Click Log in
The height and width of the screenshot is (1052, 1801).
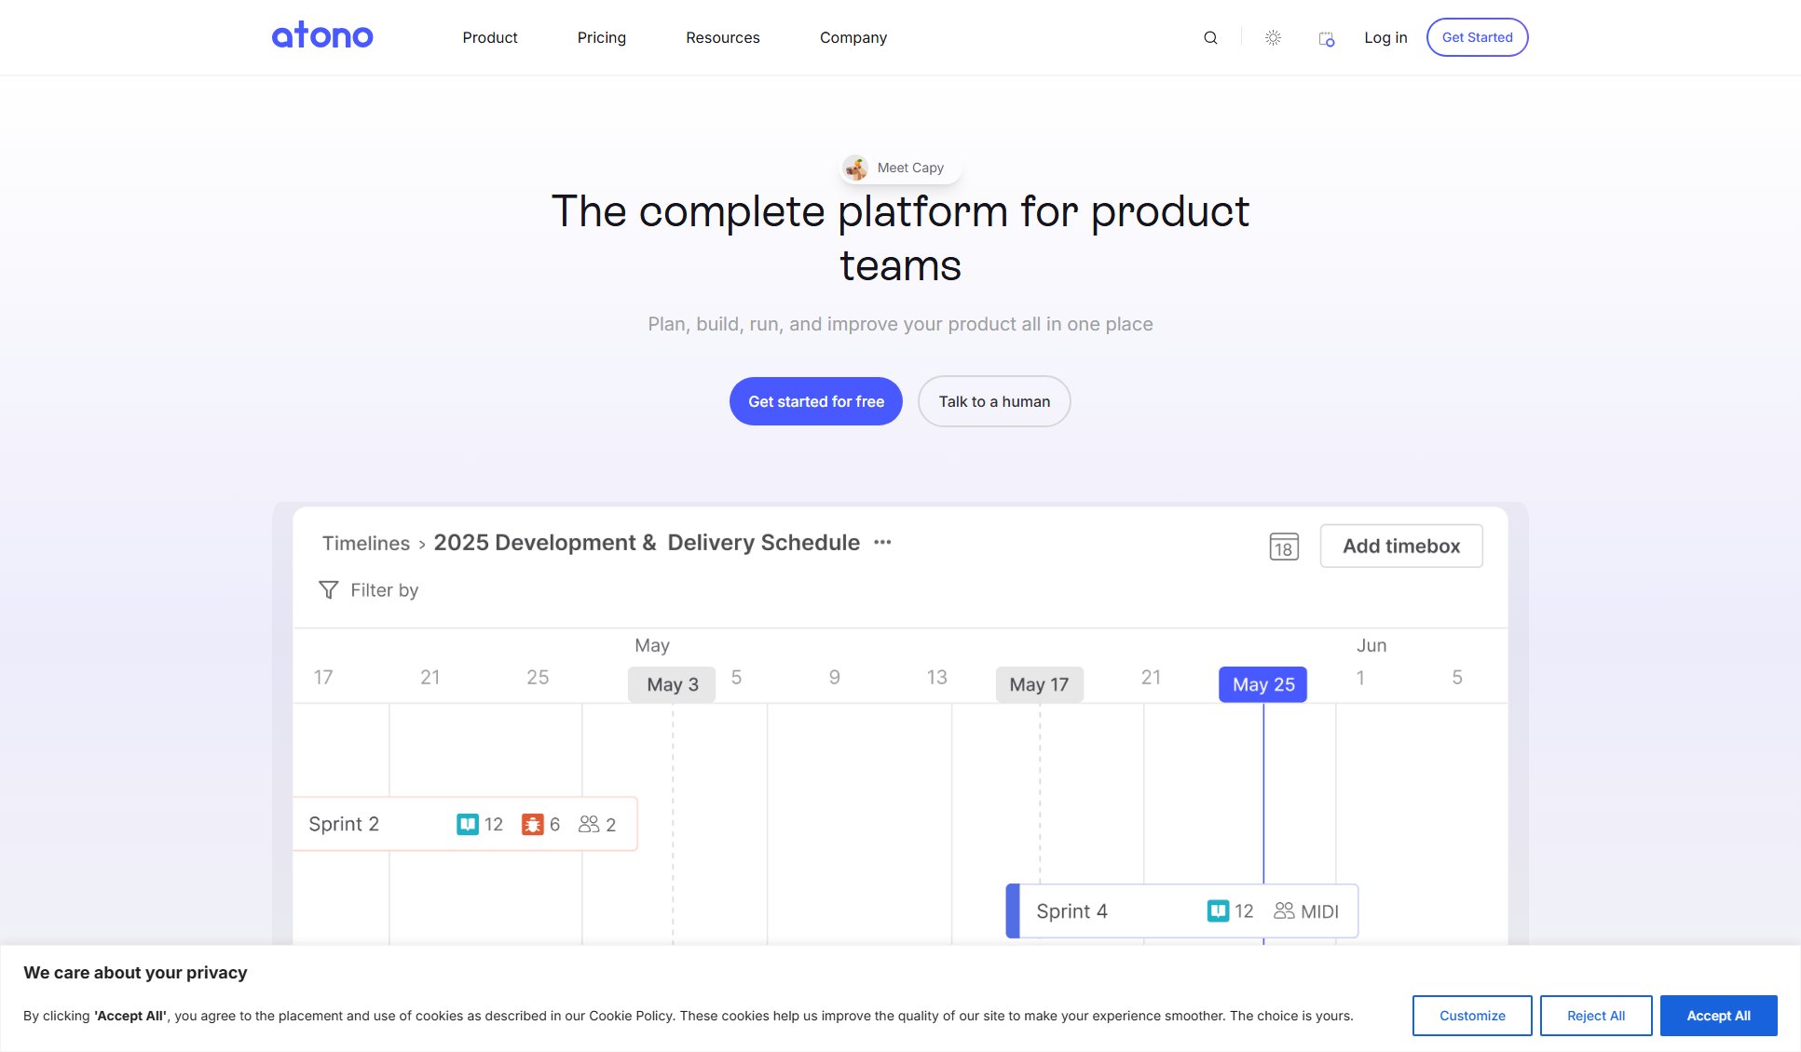click(x=1385, y=38)
